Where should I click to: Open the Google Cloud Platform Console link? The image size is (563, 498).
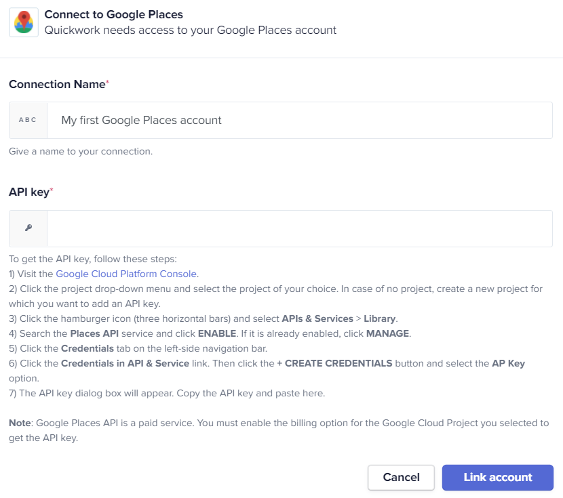point(126,274)
